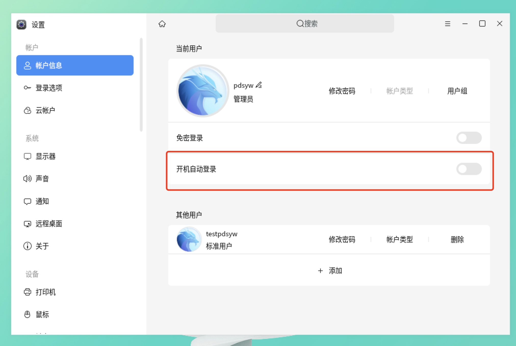Open Printer settings via printer icon

click(x=27, y=292)
